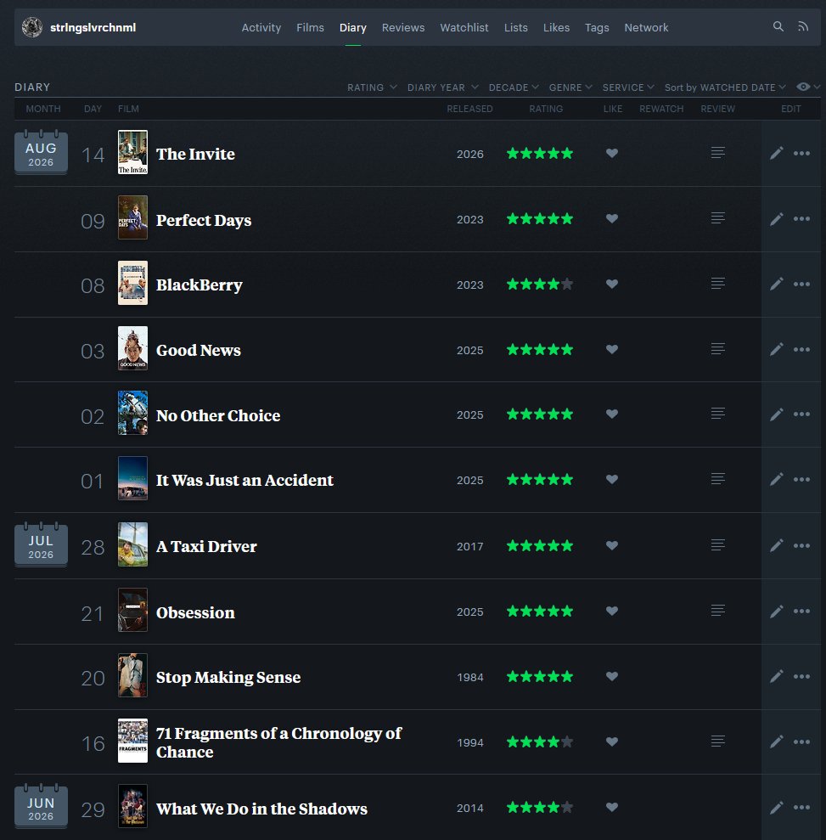Viewport: 826px width, 840px height.
Task: Open the JUL 2026 calendar icon
Action: click(41, 544)
